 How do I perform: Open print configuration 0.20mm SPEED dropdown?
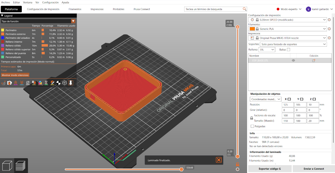point(287,20)
